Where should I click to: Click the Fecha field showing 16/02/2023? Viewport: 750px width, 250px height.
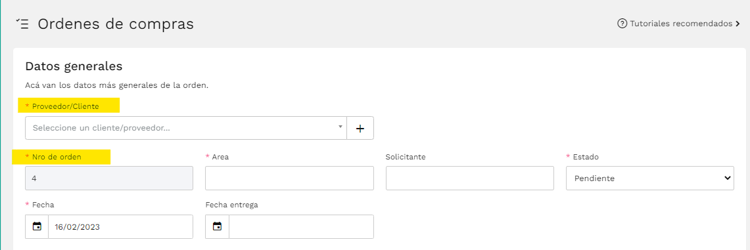[120, 226]
